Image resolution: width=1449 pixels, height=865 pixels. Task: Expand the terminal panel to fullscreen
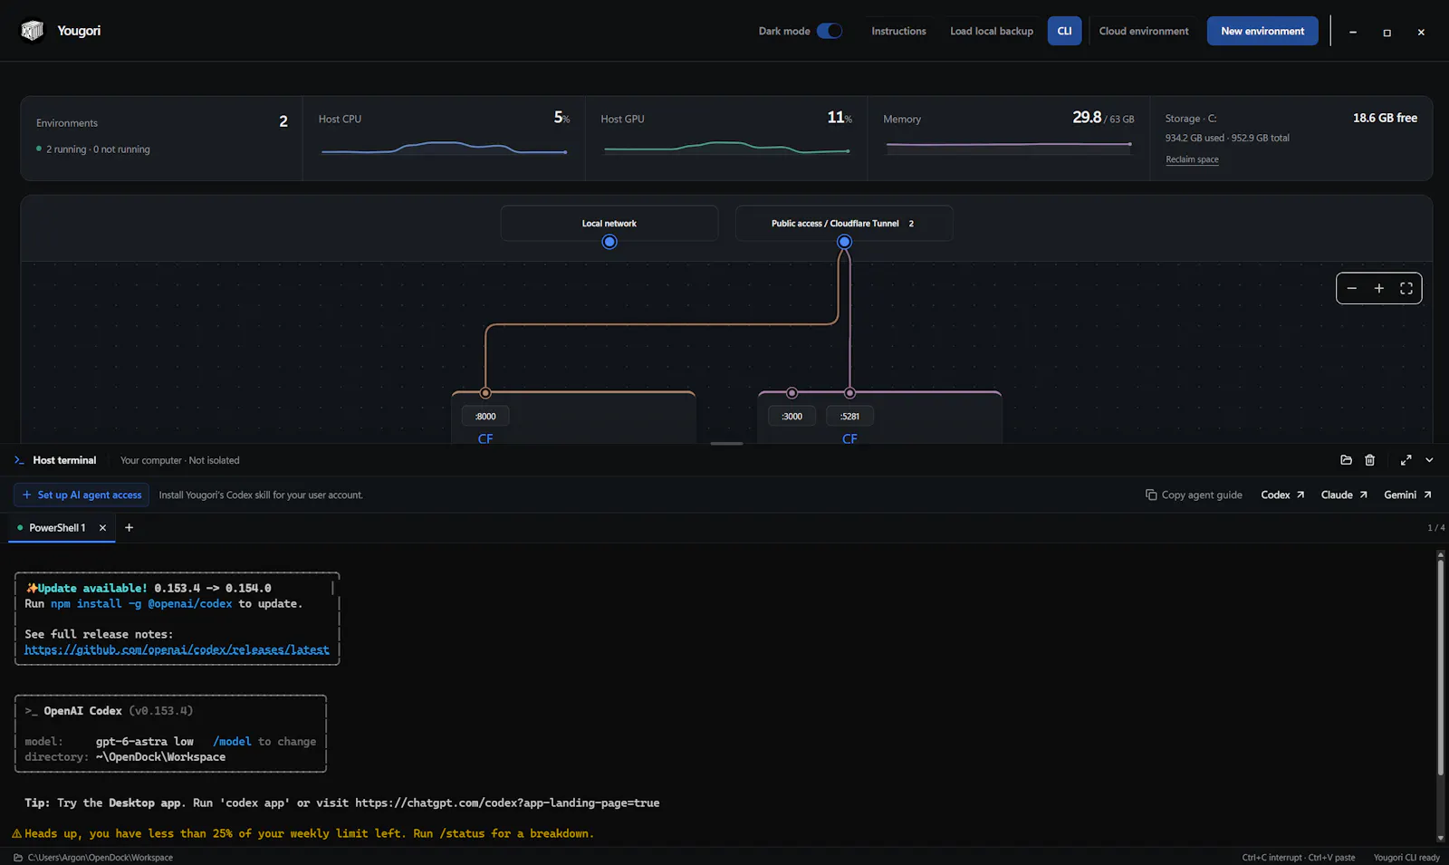coord(1406,460)
